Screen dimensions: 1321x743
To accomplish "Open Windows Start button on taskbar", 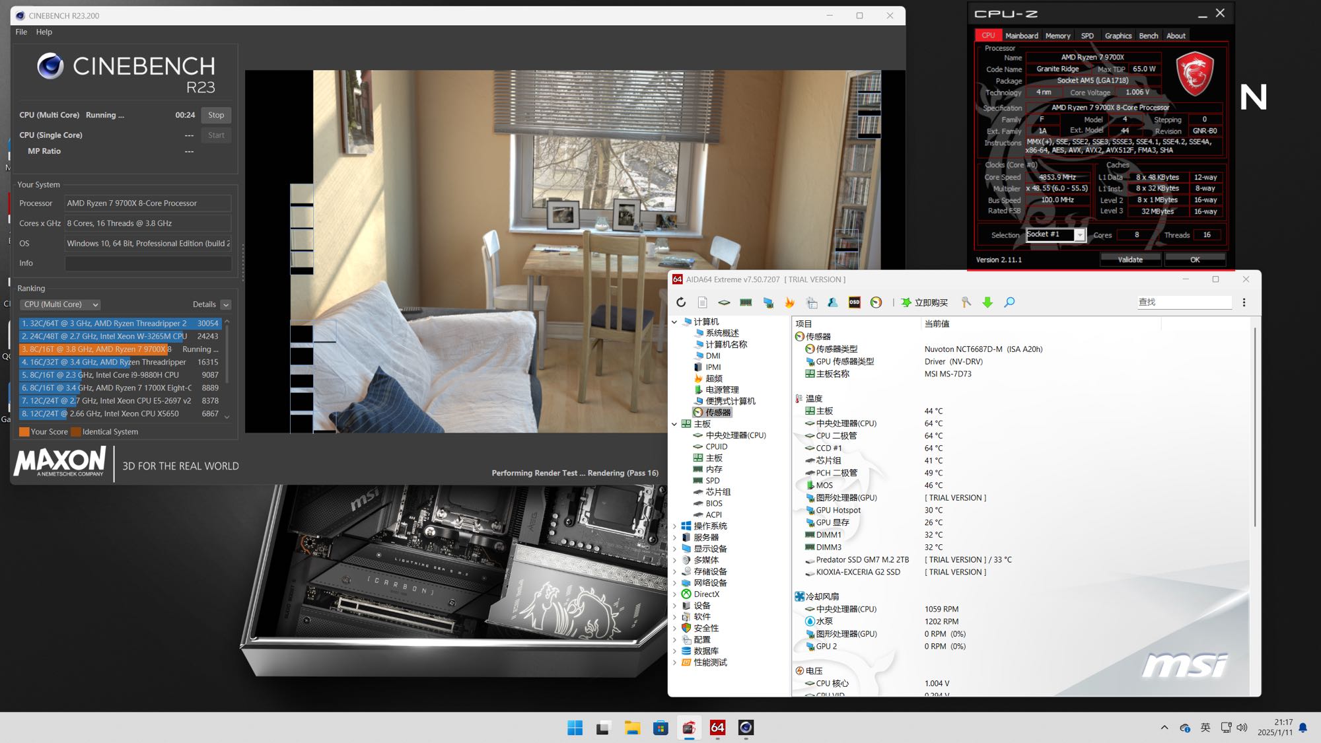I will (x=575, y=728).
